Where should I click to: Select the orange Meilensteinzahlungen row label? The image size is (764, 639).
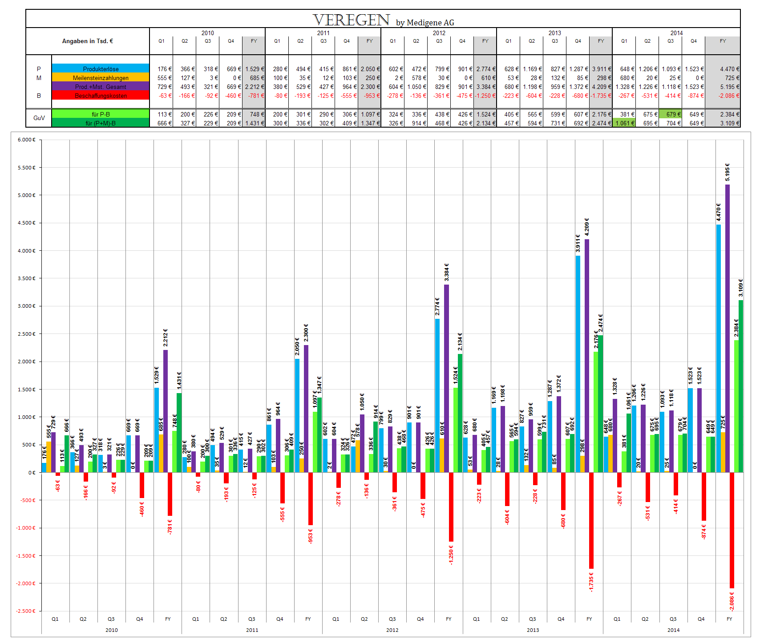[101, 78]
